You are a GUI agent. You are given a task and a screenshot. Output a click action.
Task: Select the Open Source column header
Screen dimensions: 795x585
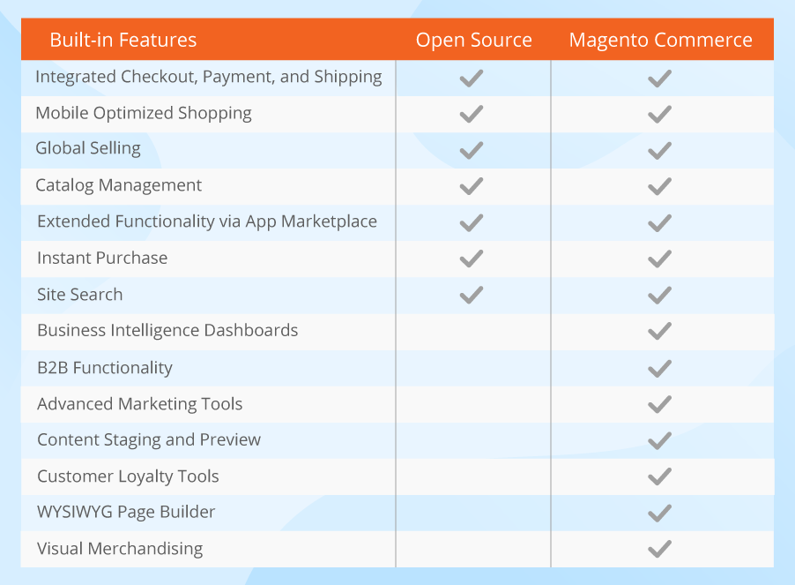474,41
